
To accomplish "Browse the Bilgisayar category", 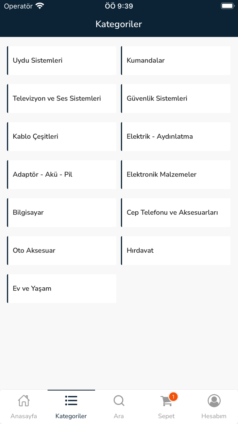I will click(62, 212).
